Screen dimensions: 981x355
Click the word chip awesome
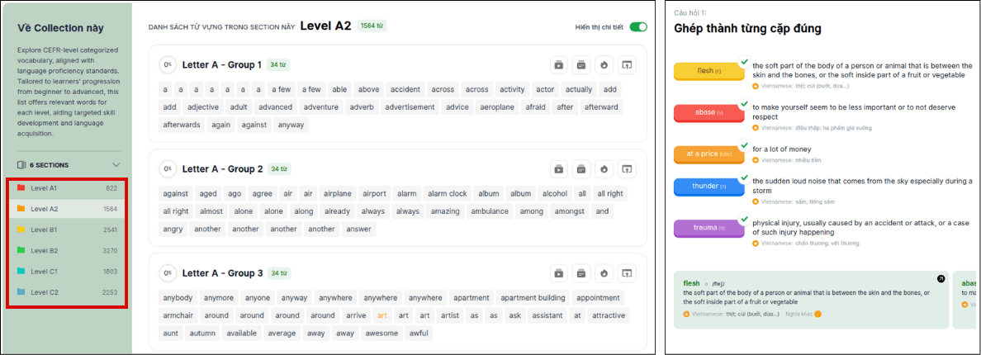coord(381,334)
